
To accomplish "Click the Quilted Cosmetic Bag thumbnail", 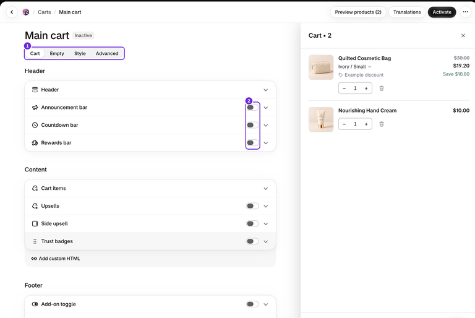I will coord(321,67).
